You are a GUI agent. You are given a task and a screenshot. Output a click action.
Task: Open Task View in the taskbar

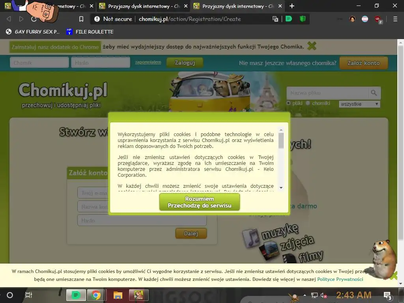pyautogui.click(x=28, y=295)
